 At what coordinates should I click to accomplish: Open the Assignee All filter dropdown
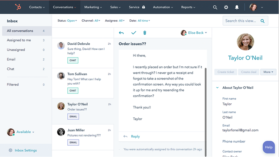122,21
